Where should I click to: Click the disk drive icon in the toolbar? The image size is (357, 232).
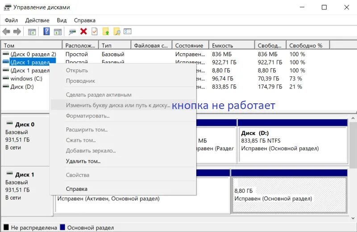tap(72, 32)
